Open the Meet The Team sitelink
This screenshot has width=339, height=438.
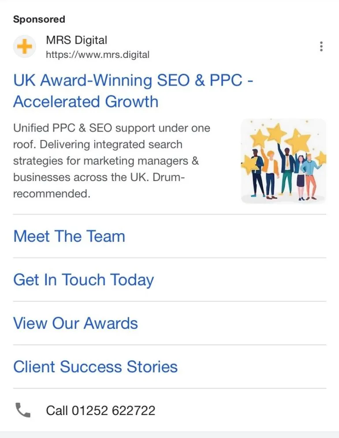(x=69, y=236)
